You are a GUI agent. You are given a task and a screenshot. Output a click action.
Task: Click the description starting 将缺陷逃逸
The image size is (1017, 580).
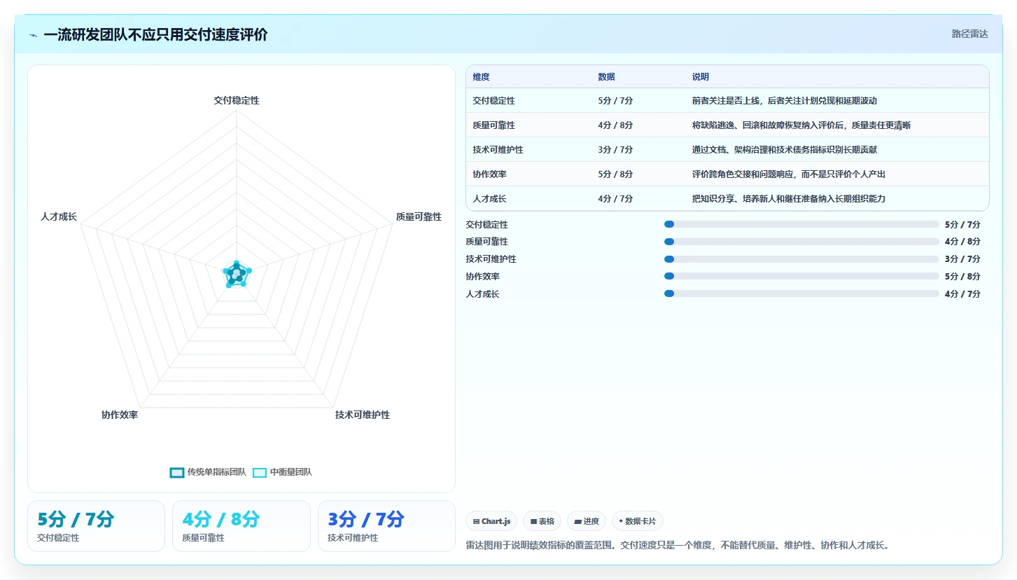click(801, 125)
